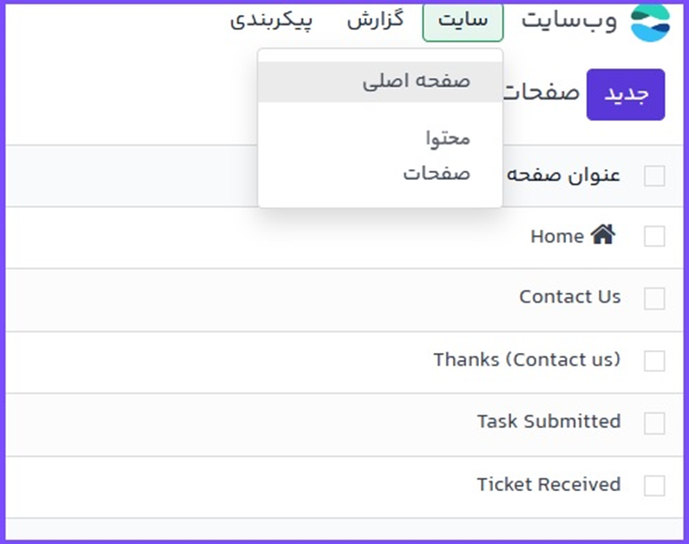Image resolution: width=689 pixels, height=544 pixels.
Task: Open the Ticket Received page record
Action: pos(548,485)
